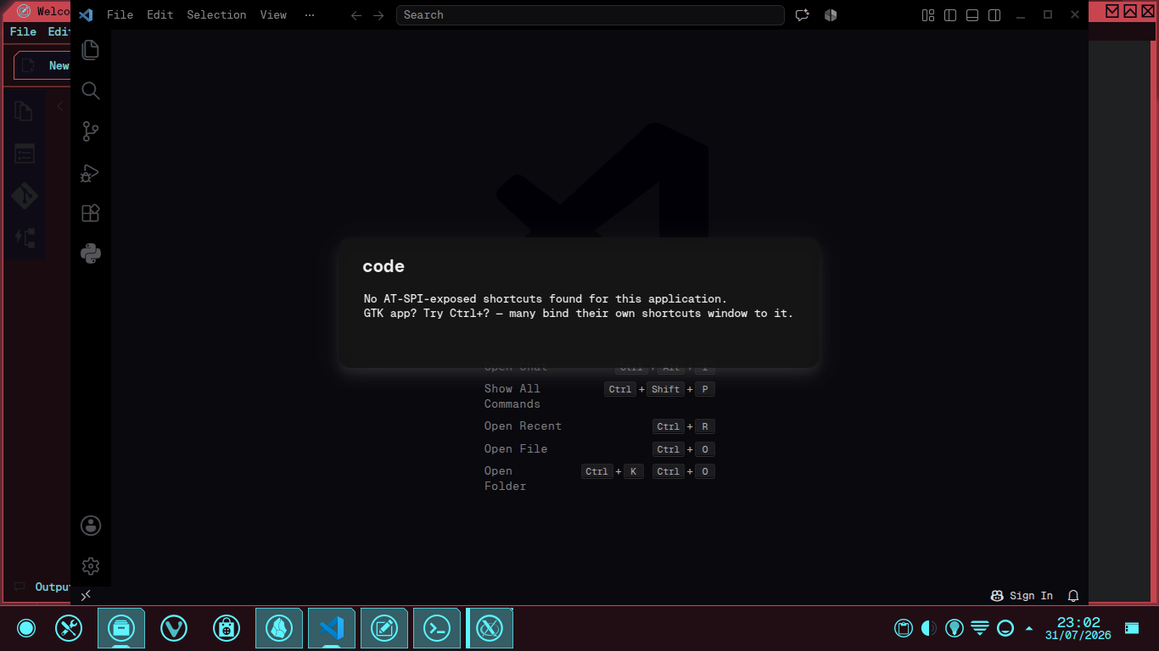Open the Search view in activity bar
This screenshot has height=651, width=1159.
tap(91, 91)
